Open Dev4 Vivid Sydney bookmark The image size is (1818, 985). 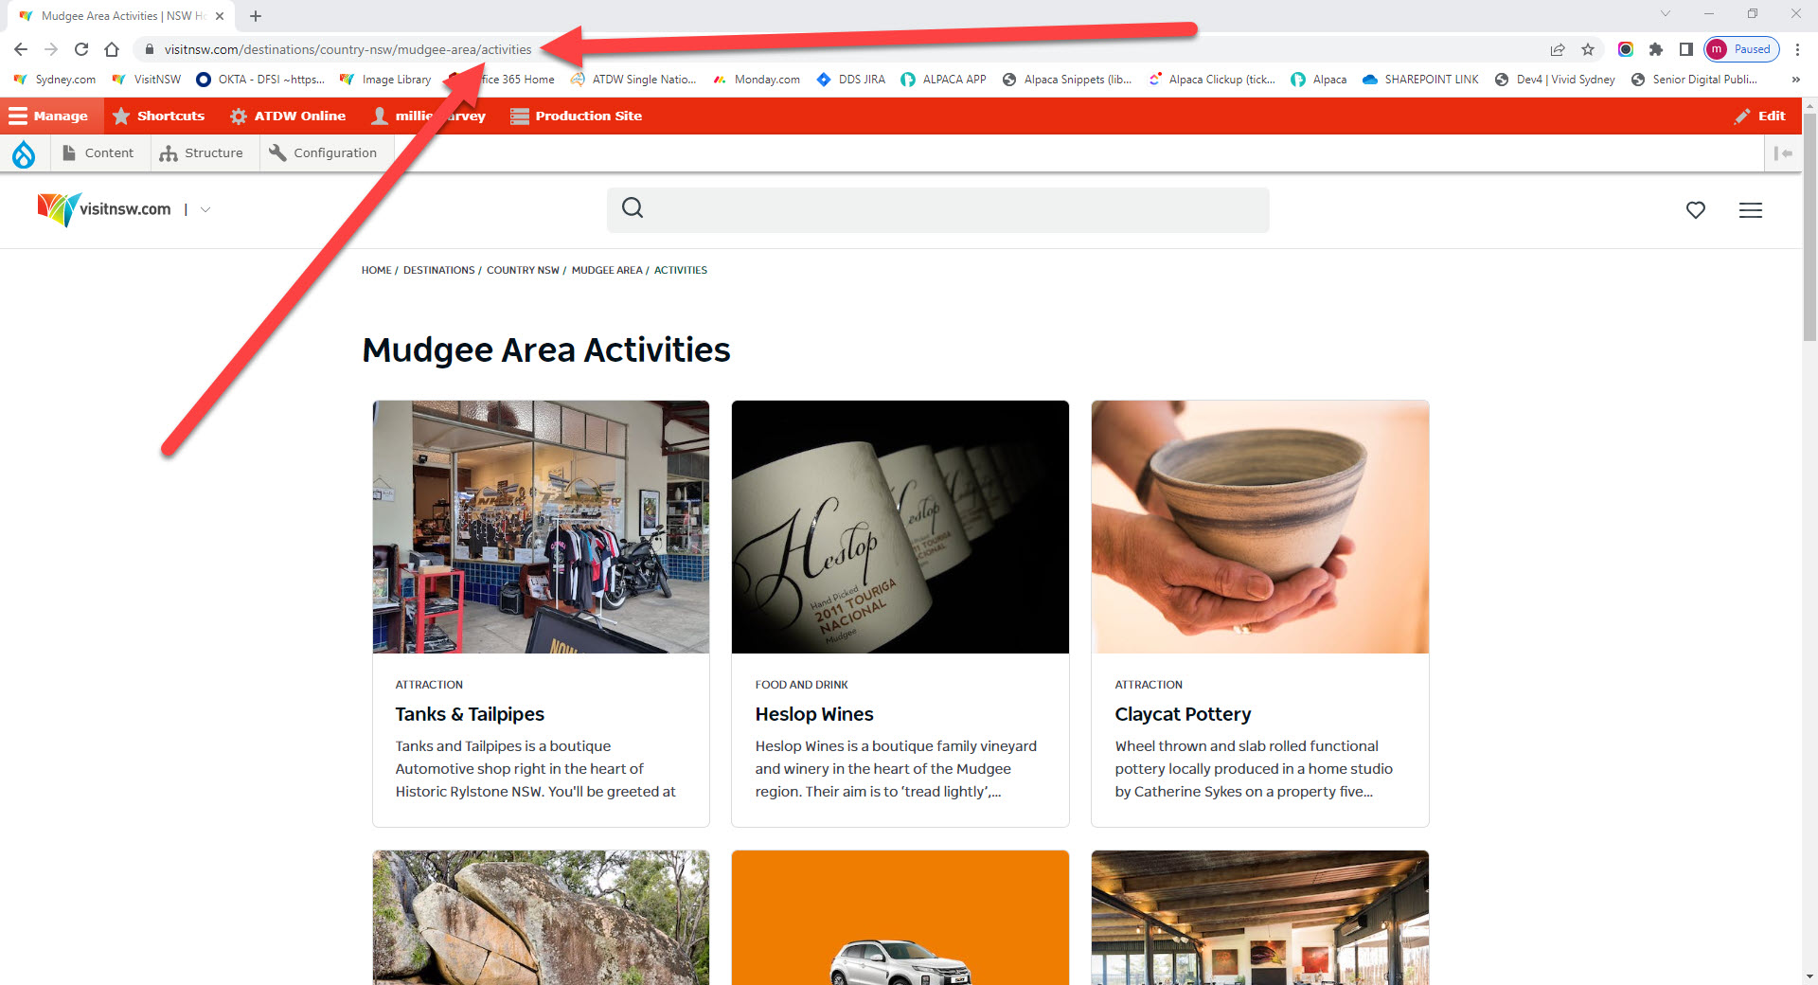pyautogui.click(x=1555, y=80)
